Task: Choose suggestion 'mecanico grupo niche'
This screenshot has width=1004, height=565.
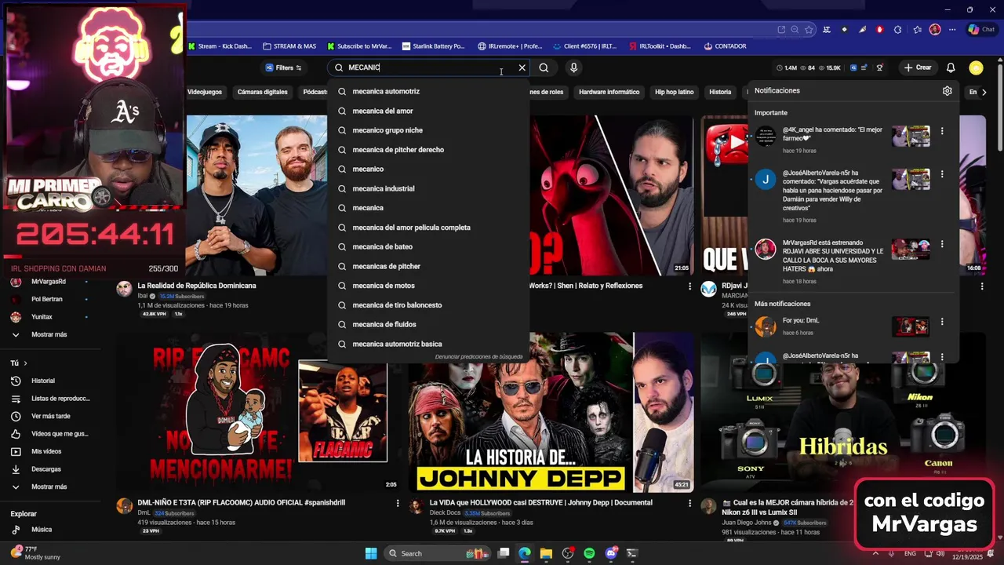Action: pyautogui.click(x=427, y=130)
